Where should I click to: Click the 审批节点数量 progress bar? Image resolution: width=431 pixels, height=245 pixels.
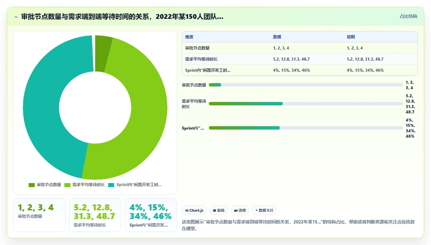coord(306,85)
